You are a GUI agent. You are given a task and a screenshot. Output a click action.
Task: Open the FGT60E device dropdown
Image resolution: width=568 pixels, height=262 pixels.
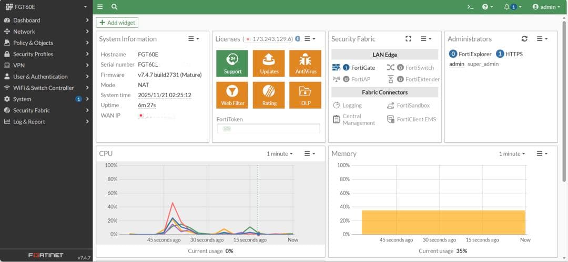(46, 7)
